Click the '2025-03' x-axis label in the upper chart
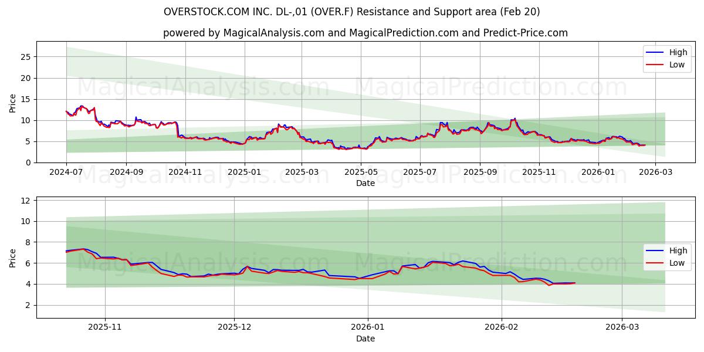This screenshot has width=704, height=352. tap(302, 172)
